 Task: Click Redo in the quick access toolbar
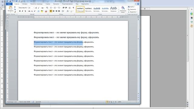point(16,1)
